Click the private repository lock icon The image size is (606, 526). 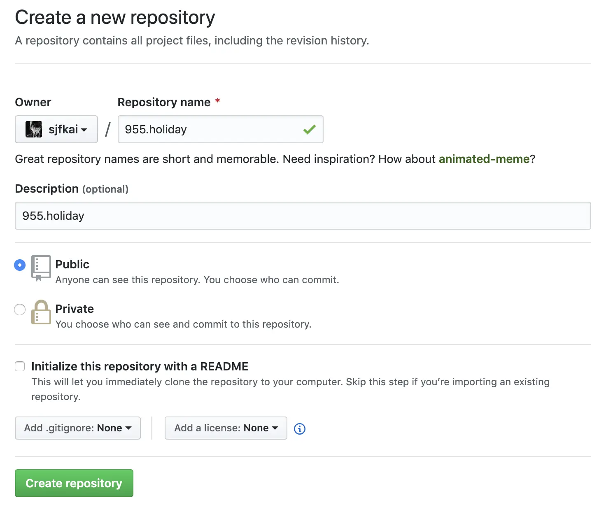pos(41,312)
